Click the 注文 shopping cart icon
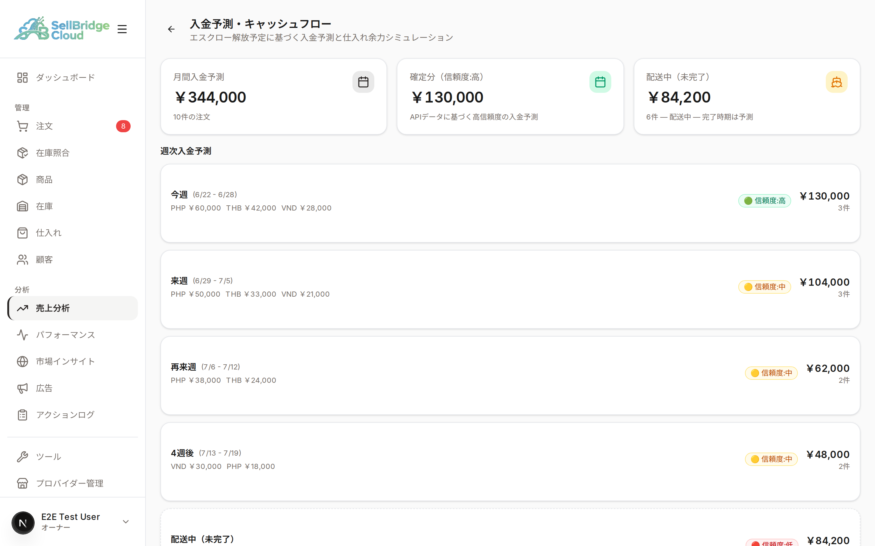Screen dimensions: 875x546 click(x=22, y=126)
